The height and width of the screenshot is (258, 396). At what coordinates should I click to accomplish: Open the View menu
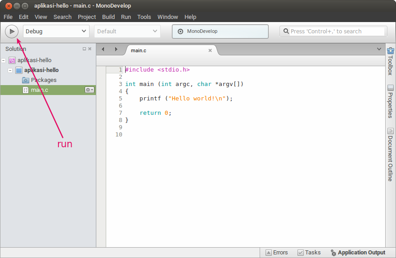(40, 17)
